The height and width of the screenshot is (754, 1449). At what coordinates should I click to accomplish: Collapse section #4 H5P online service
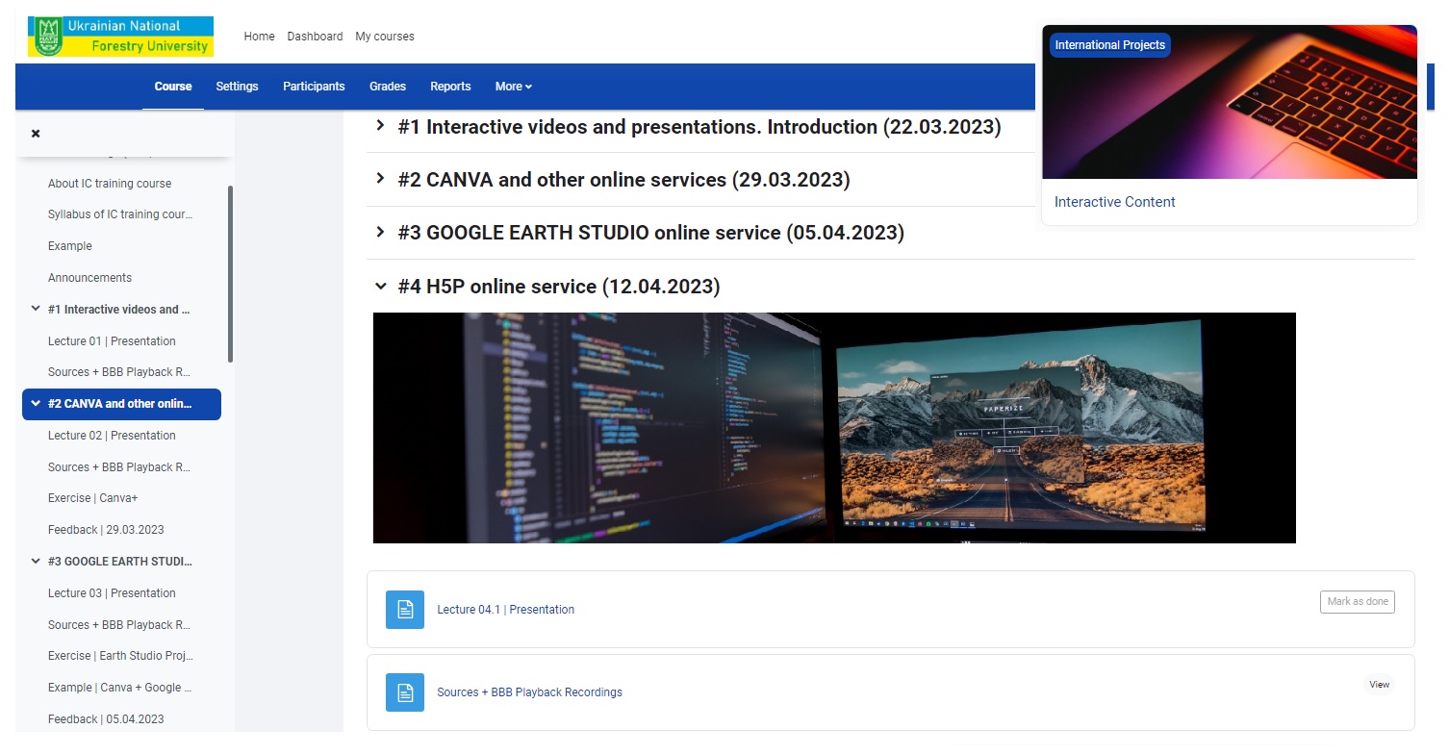pyautogui.click(x=380, y=287)
